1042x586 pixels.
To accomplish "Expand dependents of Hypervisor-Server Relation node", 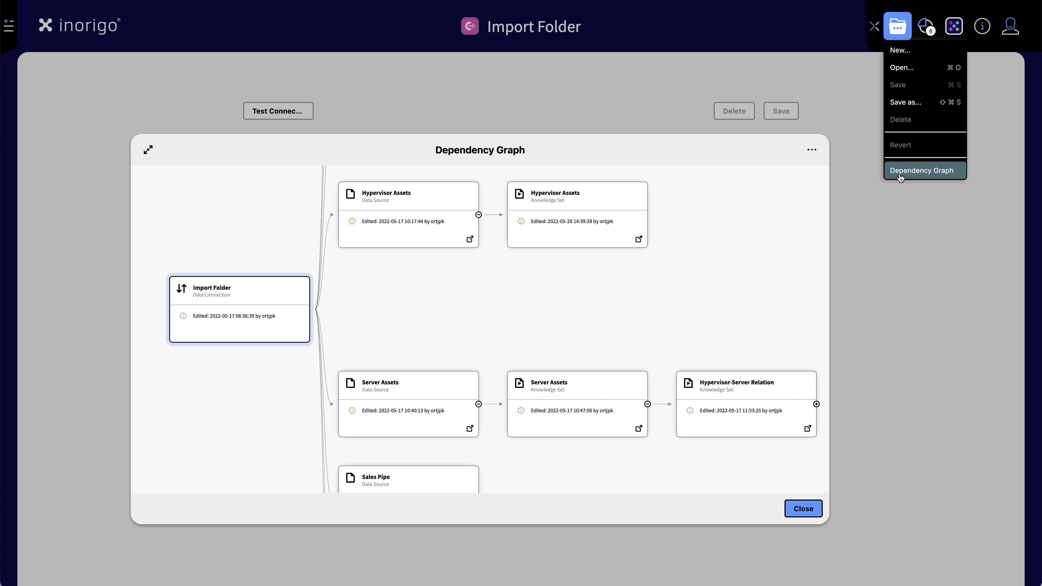I will 816,404.
